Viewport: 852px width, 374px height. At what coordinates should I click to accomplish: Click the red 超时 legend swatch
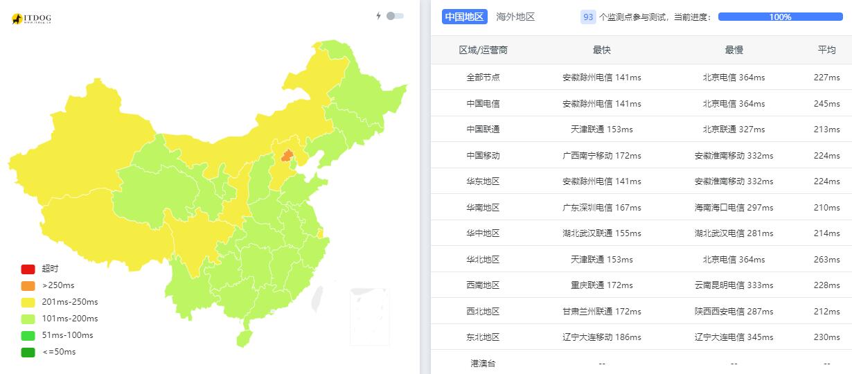point(28,269)
